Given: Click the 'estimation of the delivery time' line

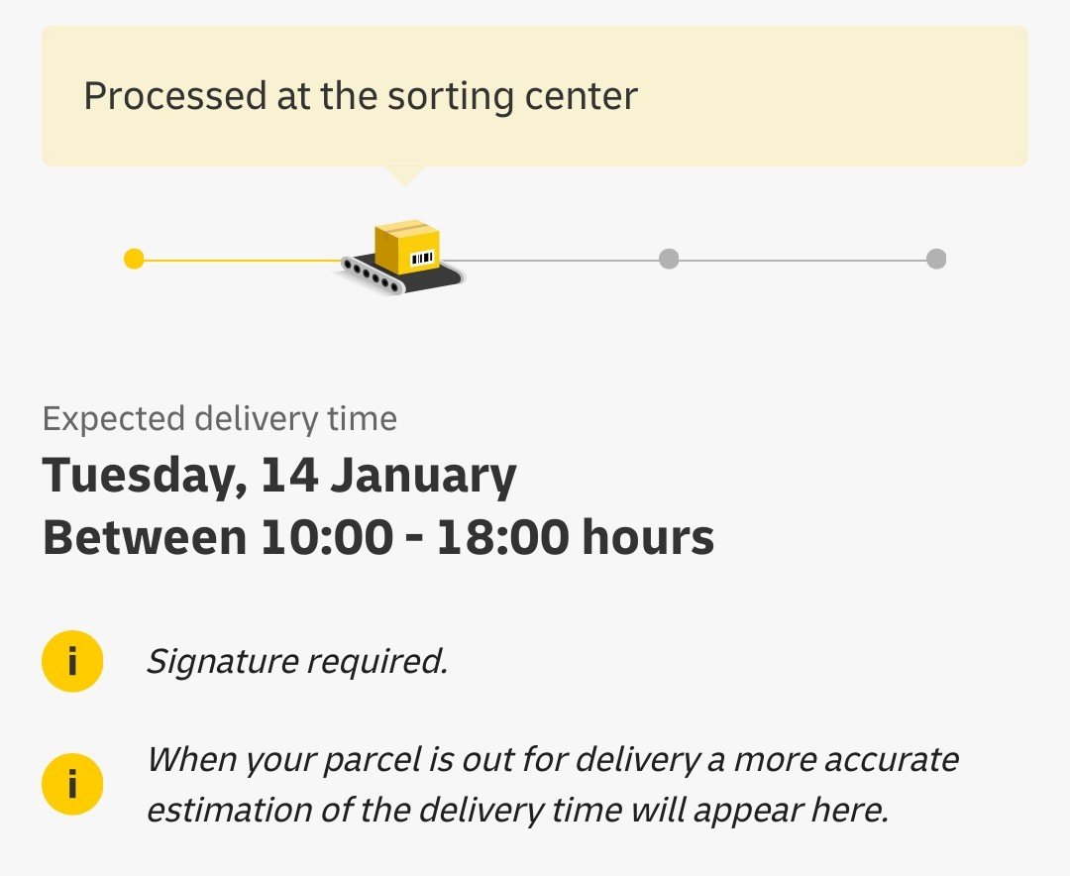Looking at the screenshot, I should coord(517,810).
